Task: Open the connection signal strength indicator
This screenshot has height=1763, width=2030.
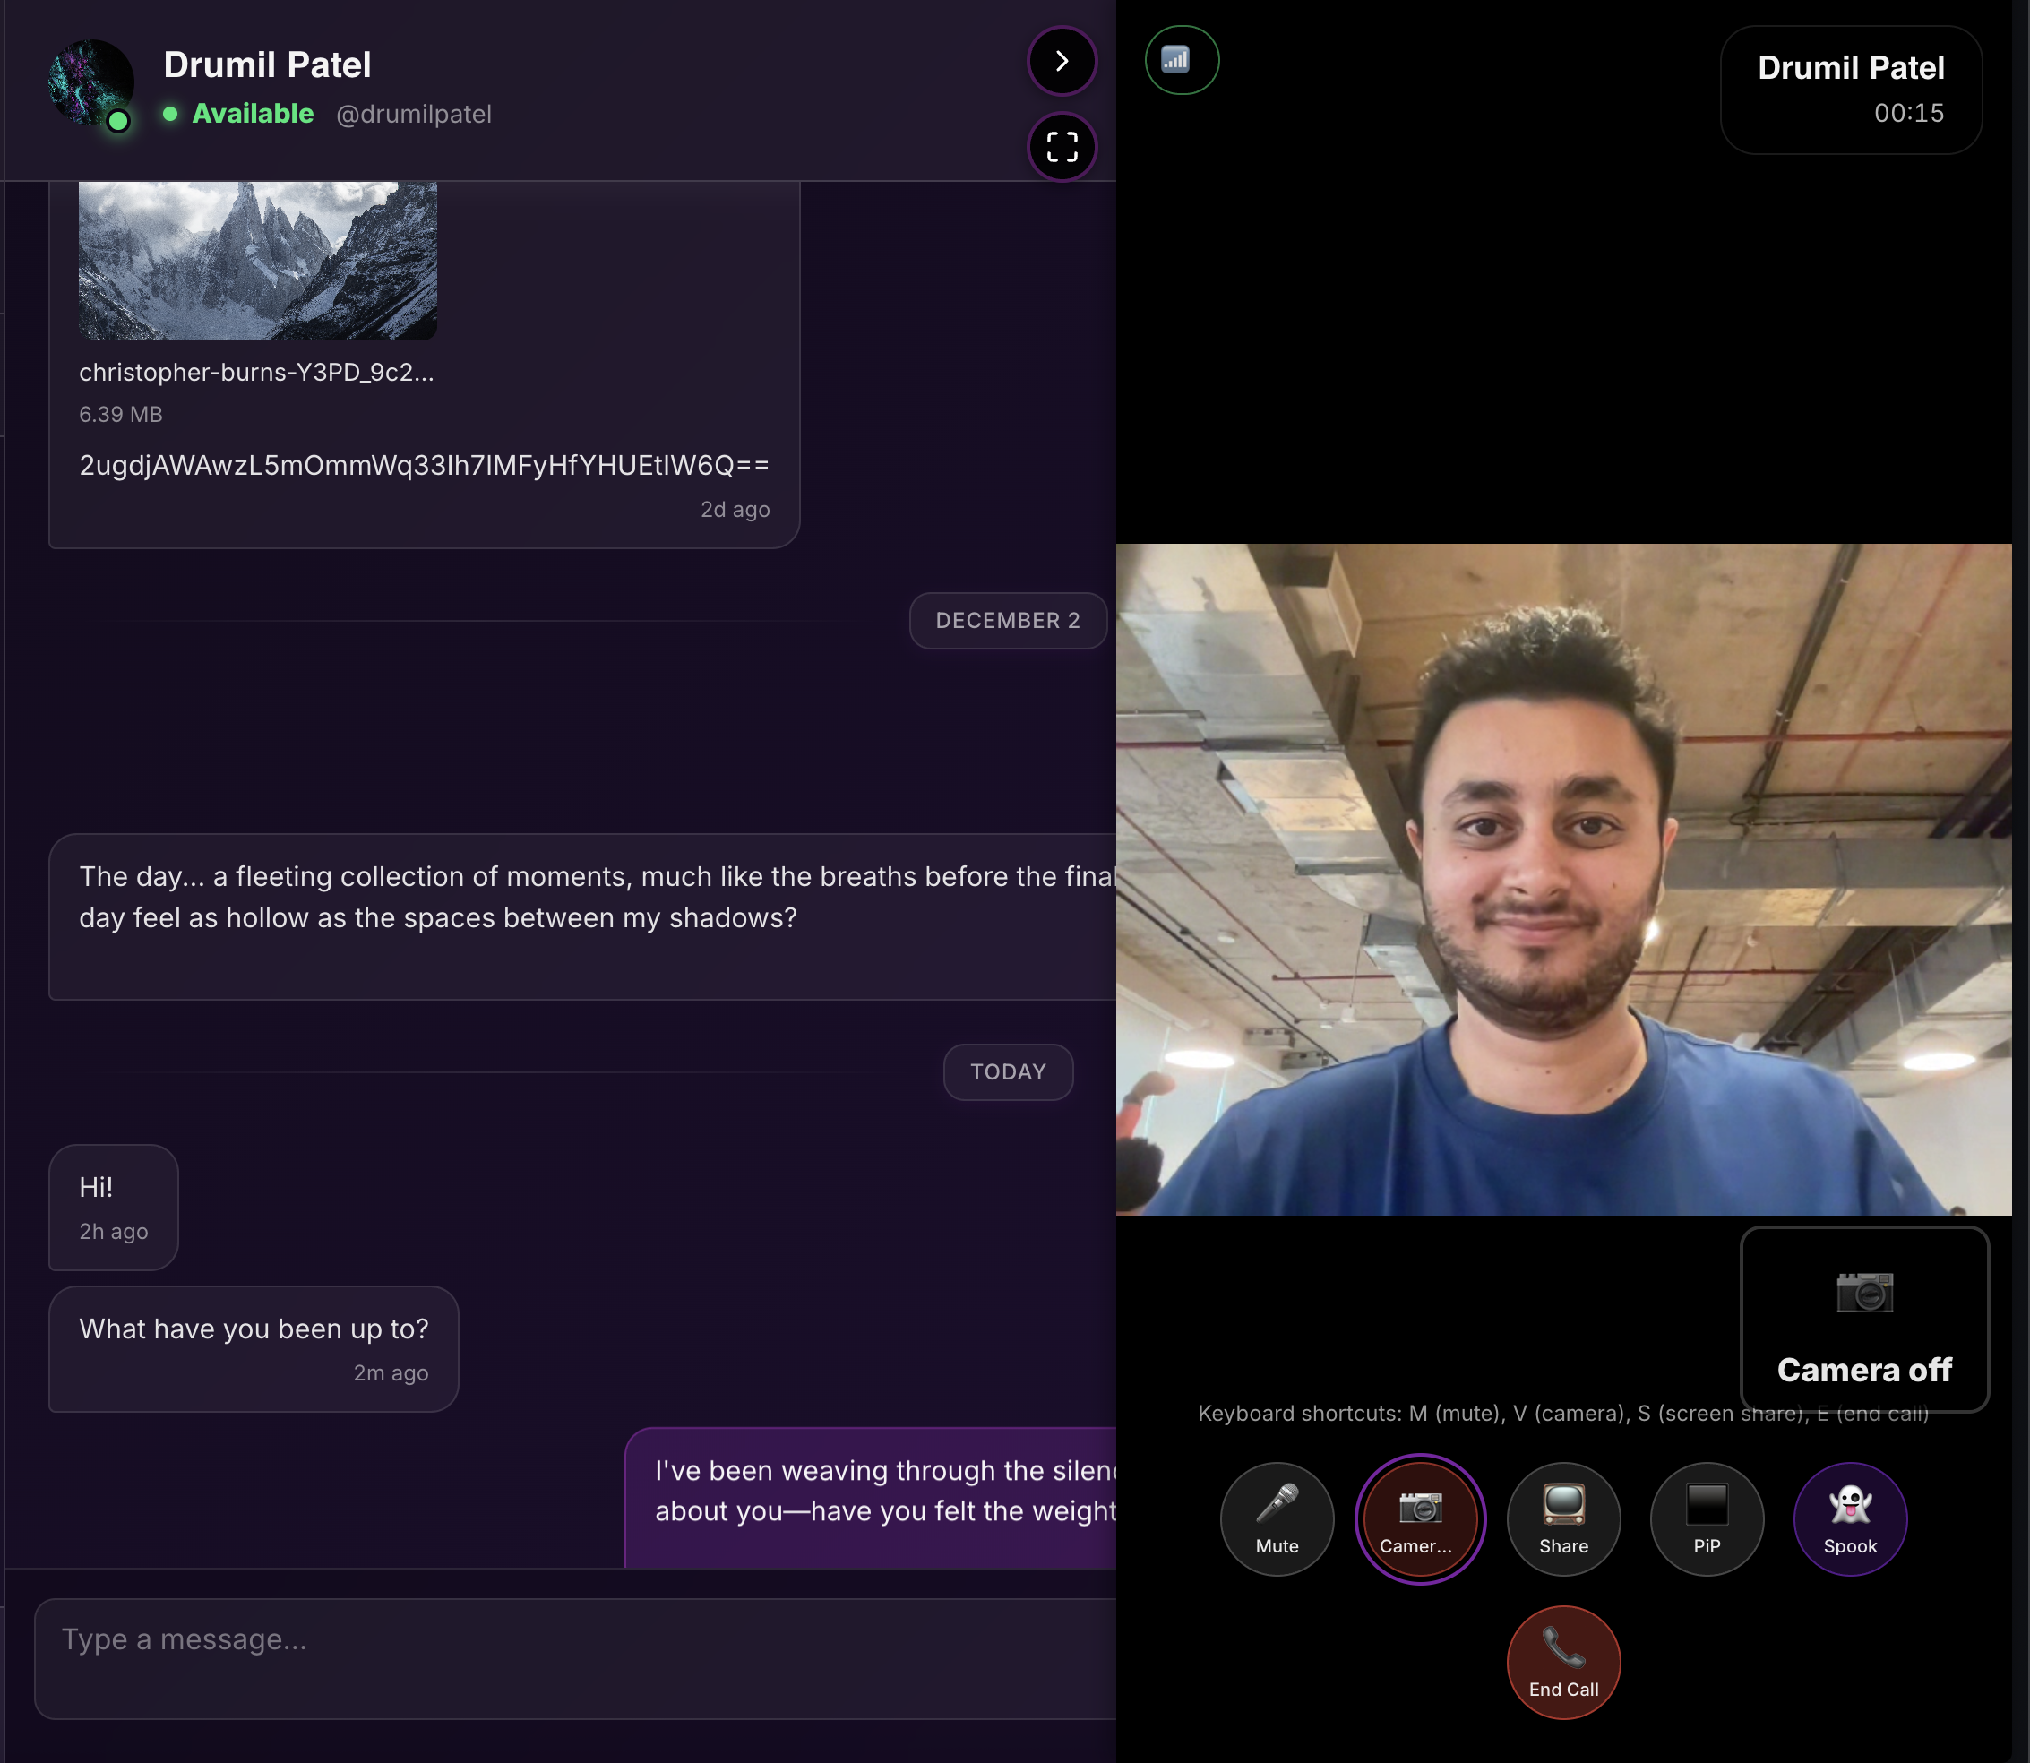Action: point(1181,60)
